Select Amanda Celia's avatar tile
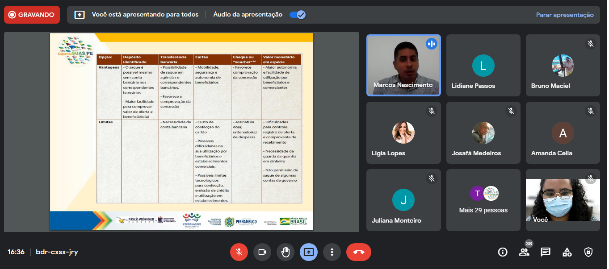 coord(563,133)
